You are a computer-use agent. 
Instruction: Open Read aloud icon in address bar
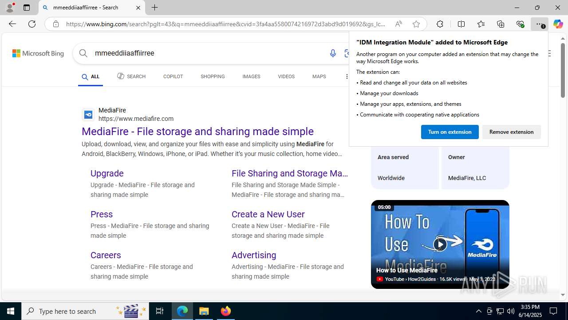(398, 24)
